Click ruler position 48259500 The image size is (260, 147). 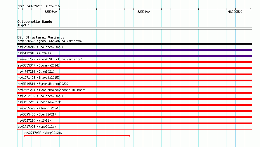click(x=235, y=12)
